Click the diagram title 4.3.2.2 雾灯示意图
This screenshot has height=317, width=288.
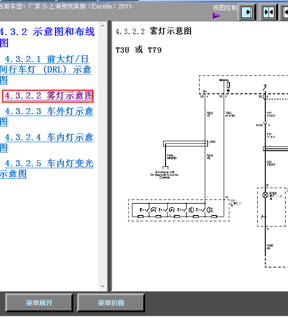153,31
